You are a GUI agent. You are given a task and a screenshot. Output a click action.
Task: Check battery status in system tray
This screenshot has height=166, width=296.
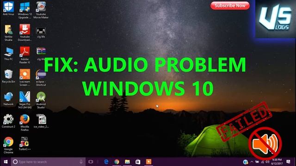pyautogui.click(x=257, y=162)
